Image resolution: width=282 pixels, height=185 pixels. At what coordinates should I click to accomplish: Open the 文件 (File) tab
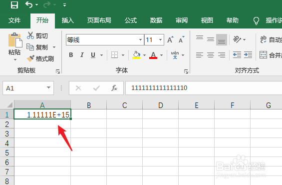(x=14, y=20)
